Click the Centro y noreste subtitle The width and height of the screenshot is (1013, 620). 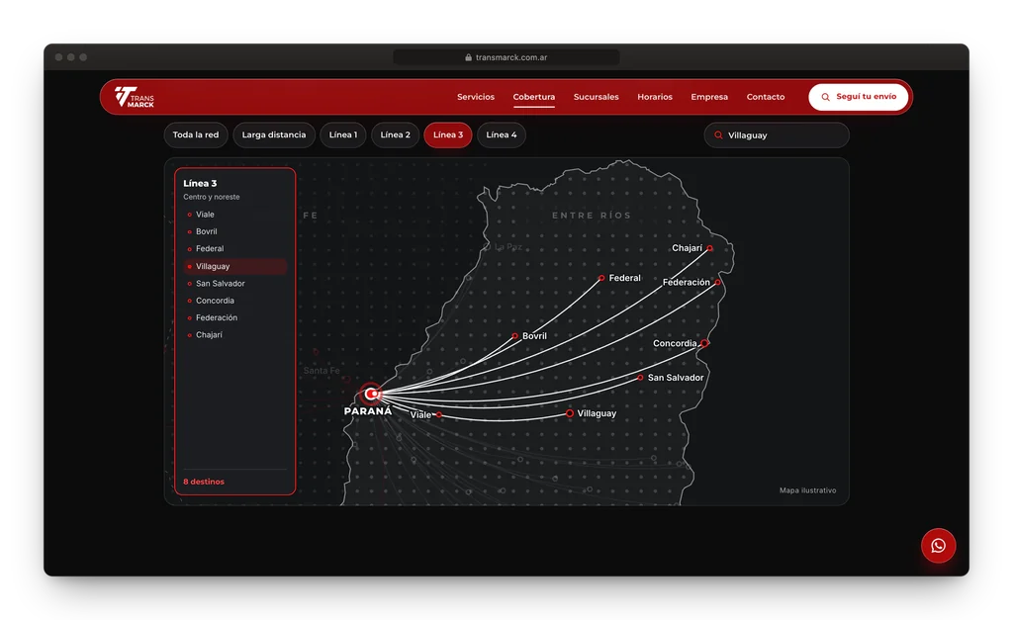(212, 197)
